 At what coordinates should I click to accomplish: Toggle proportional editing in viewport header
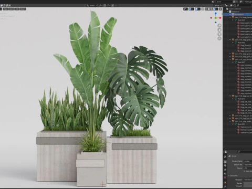pyautogui.click(x=113, y=5)
